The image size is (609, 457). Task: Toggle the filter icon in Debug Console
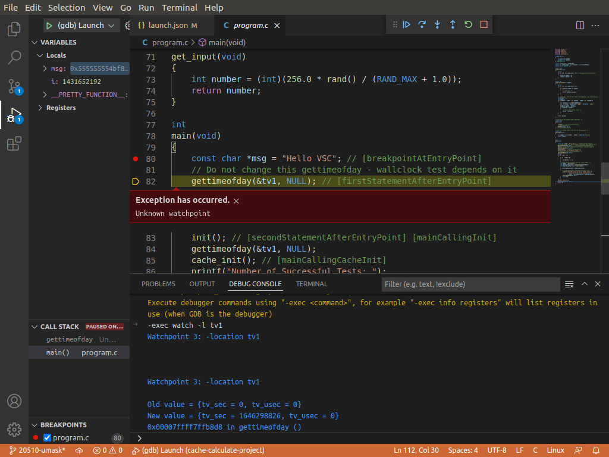[569, 284]
